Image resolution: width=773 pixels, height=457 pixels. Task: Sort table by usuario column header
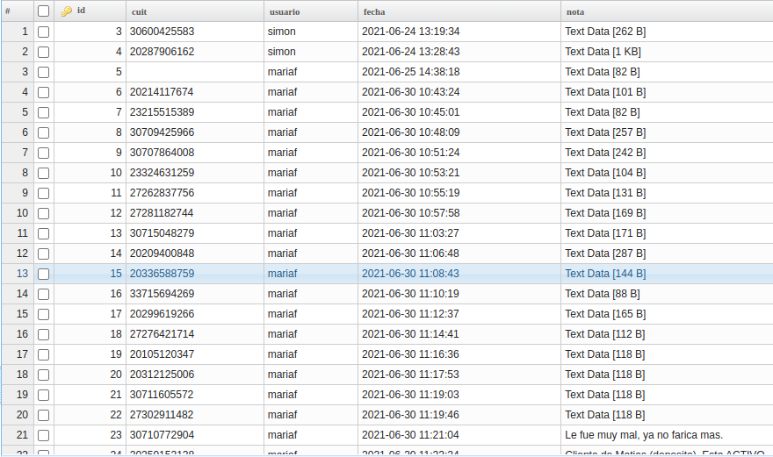(284, 11)
